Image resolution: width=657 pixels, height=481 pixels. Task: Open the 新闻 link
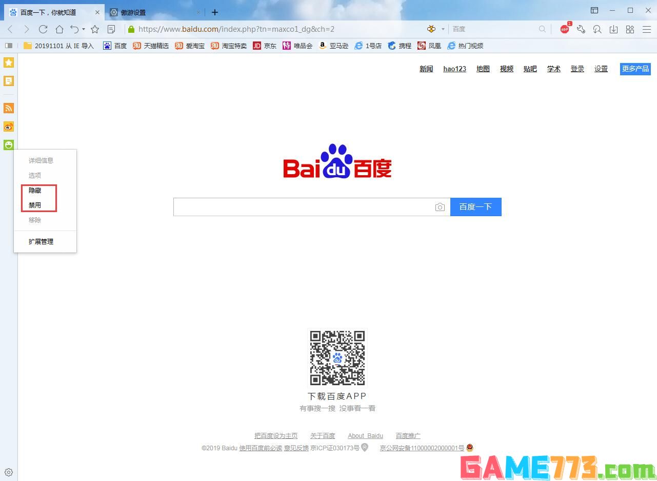point(426,69)
